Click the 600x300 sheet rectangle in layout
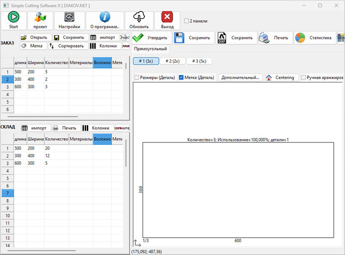This screenshot has width=345, height=255. pos(238,190)
